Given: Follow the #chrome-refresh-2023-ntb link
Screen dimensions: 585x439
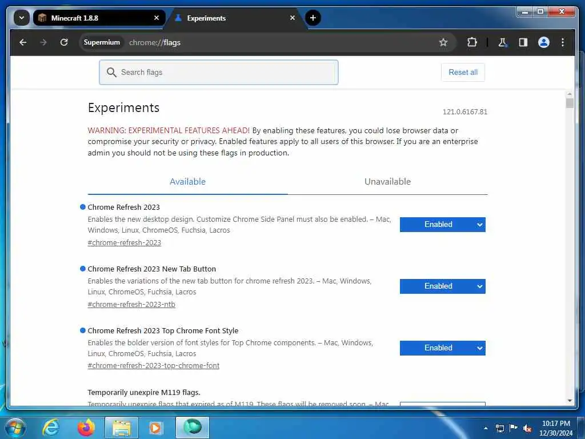Looking at the screenshot, I should (131, 304).
